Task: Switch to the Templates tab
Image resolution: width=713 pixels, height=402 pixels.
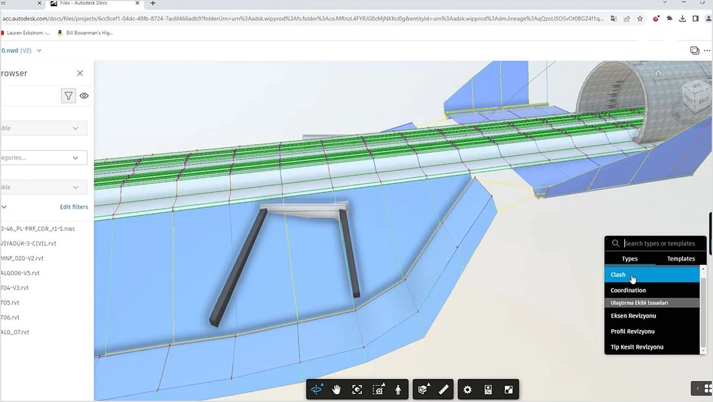Action: [x=680, y=258]
